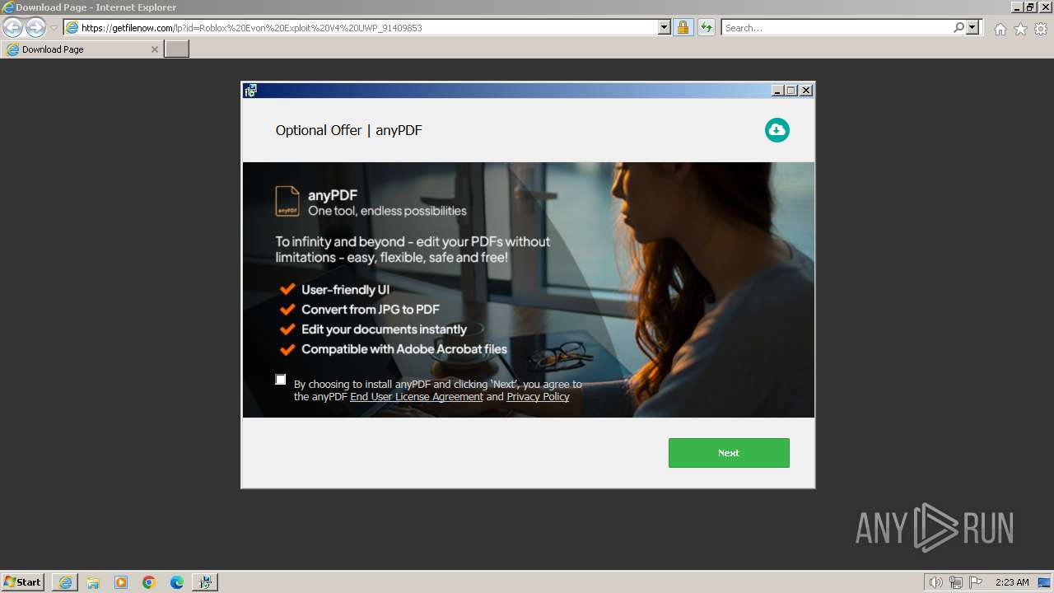The height and width of the screenshot is (593, 1054).
Task: Open a new blank tab
Action: [x=177, y=49]
